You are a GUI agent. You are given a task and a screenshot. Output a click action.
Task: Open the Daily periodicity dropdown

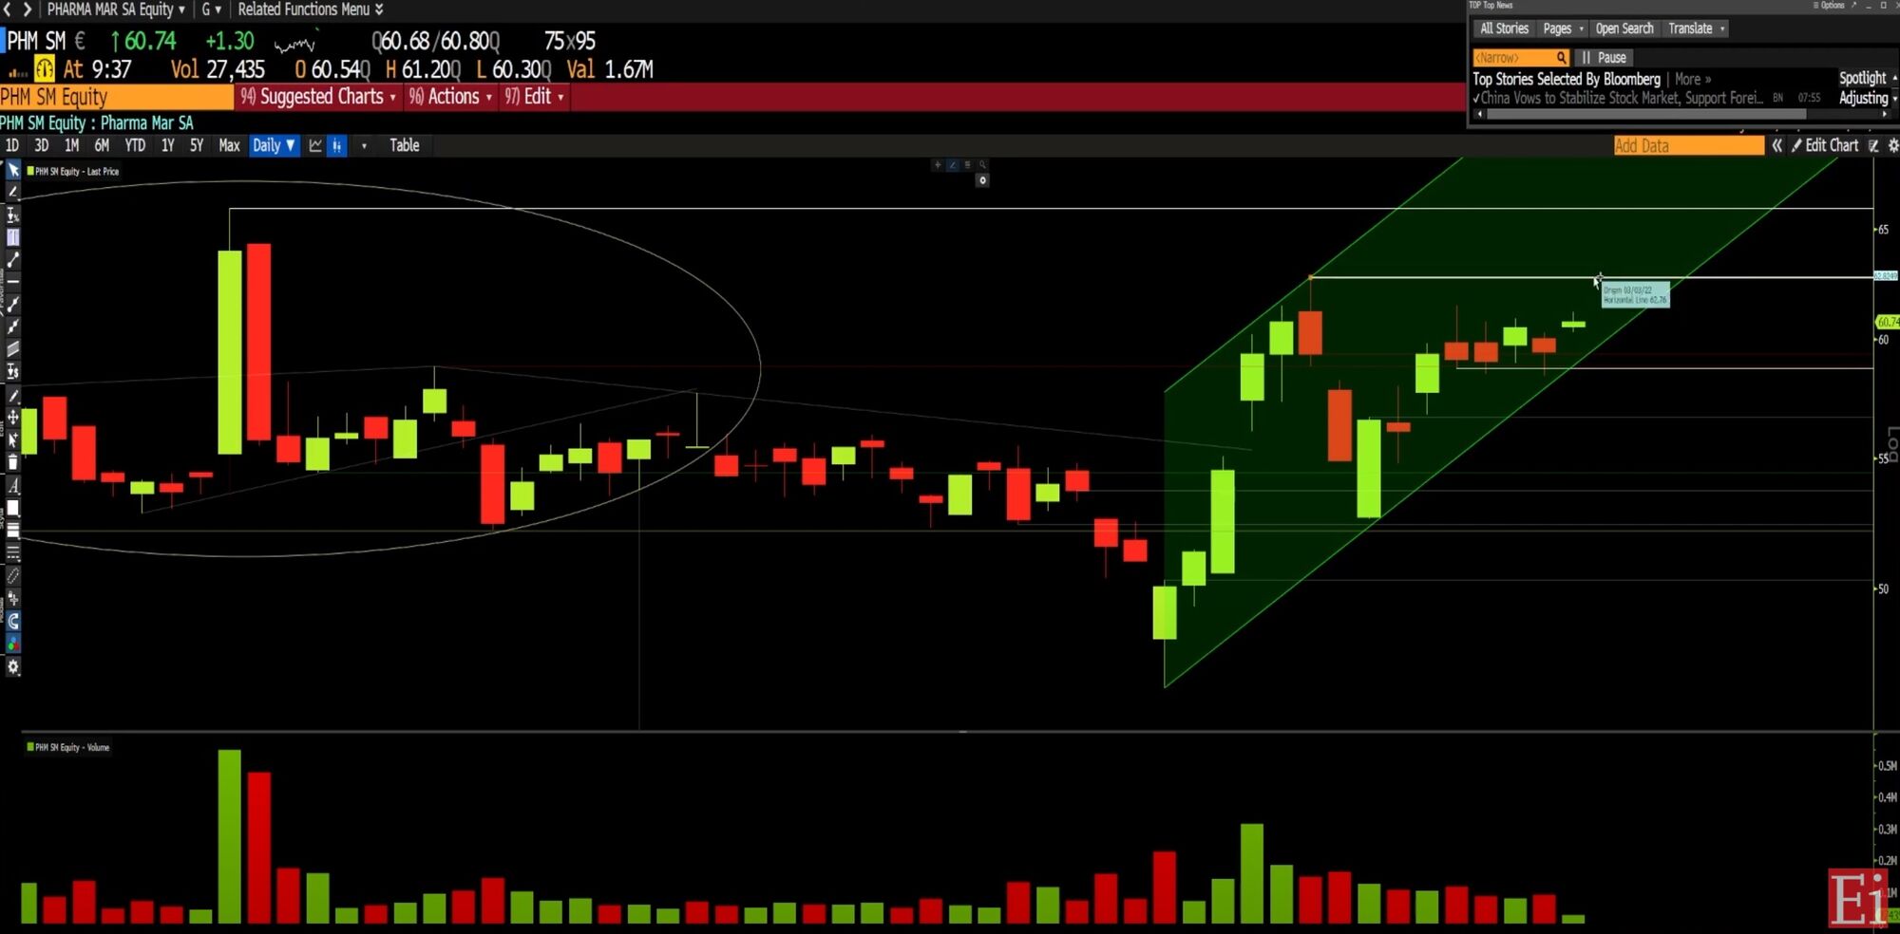click(274, 145)
